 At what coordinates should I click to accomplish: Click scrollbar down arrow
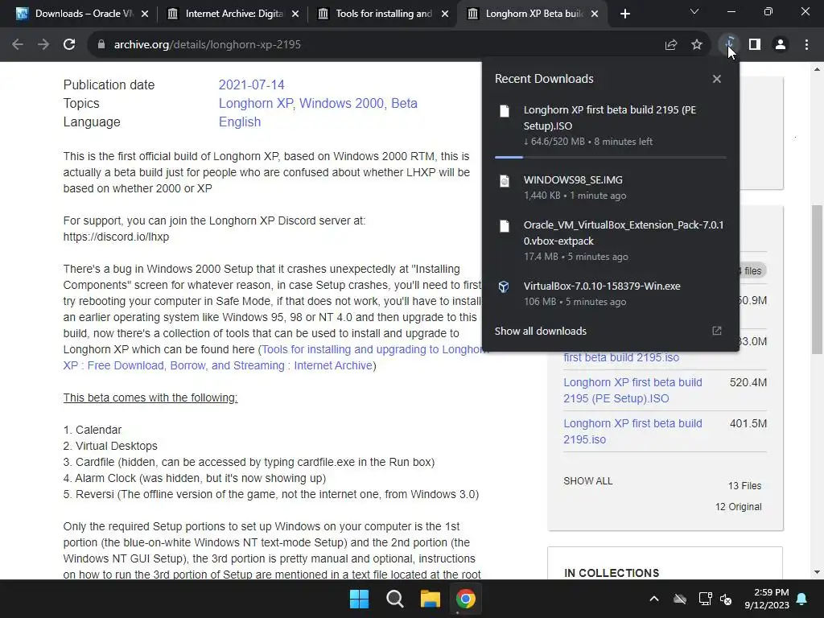click(x=817, y=572)
